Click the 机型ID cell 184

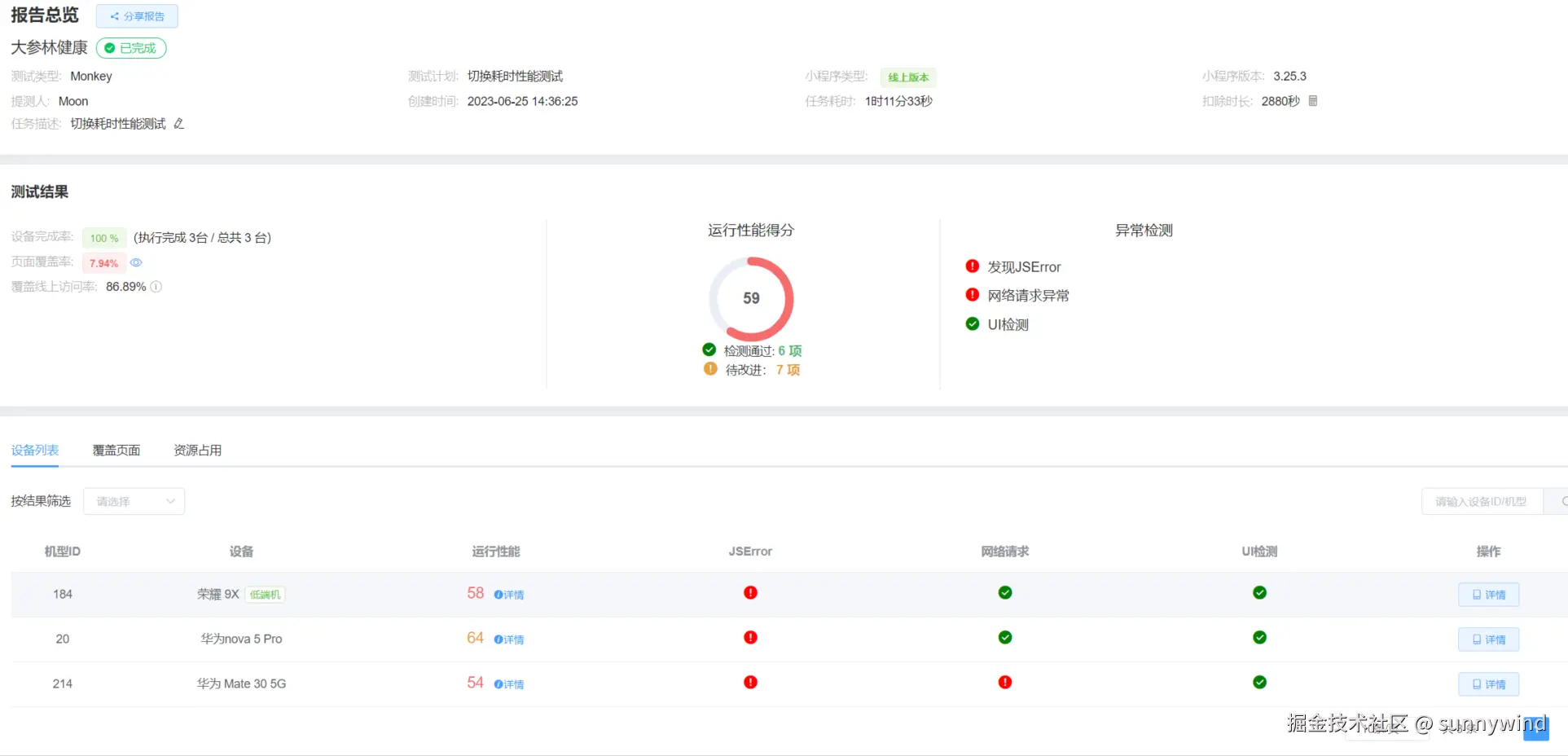63,595
